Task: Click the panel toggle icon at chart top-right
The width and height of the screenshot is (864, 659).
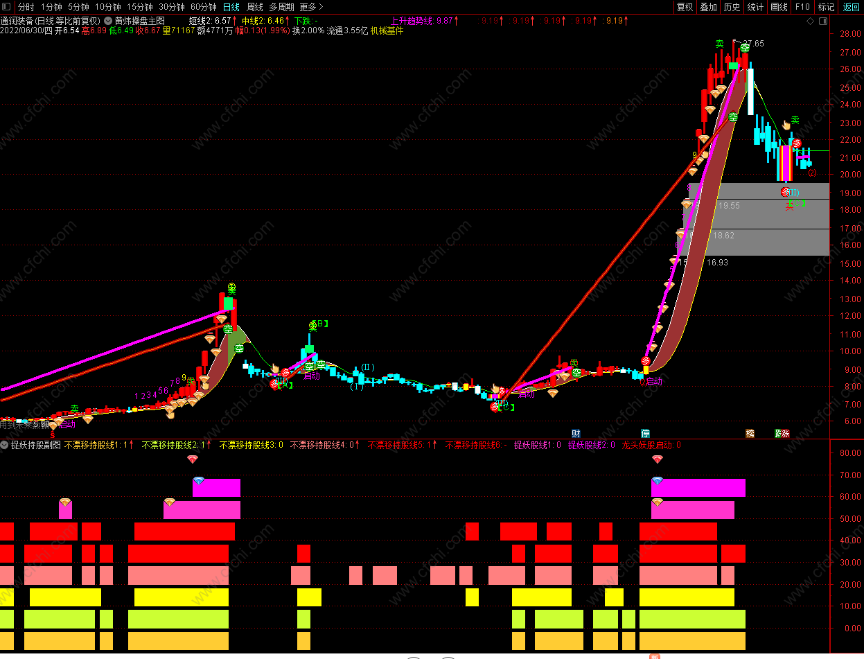Action: (823, 21)
